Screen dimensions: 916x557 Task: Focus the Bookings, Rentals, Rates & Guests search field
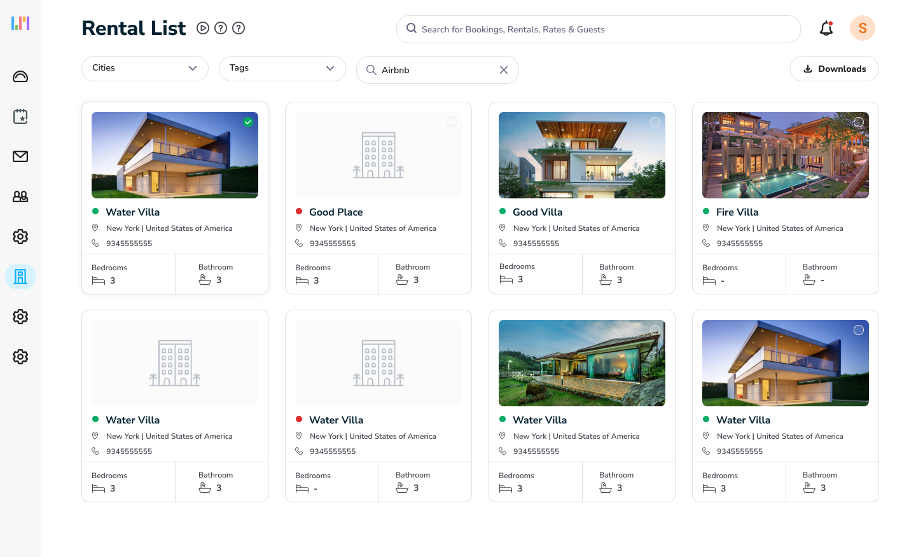(x=598, y=29)
